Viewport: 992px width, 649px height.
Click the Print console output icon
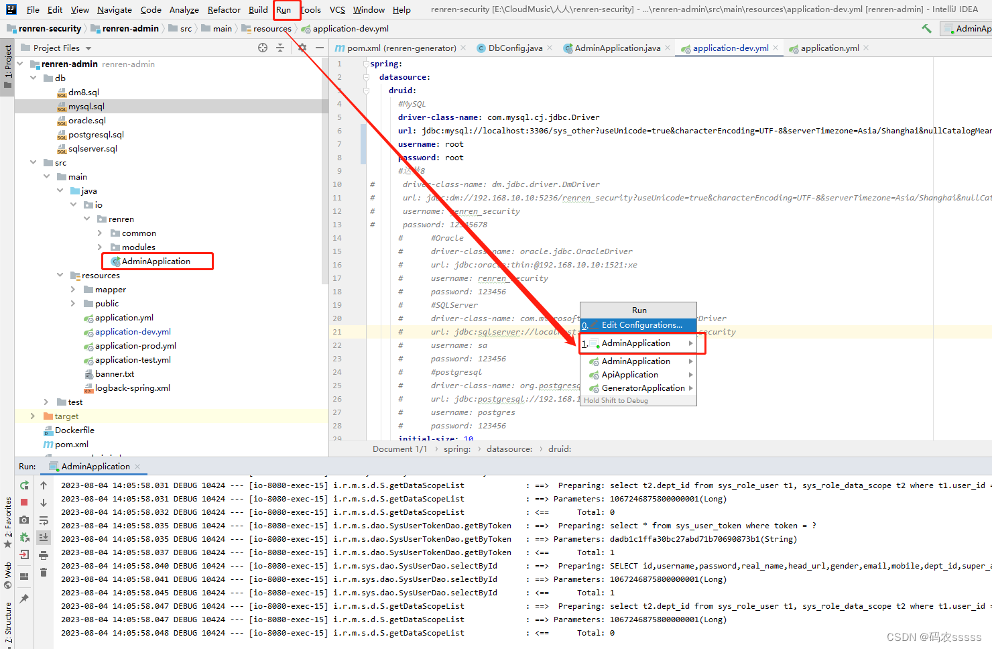point(44,554)
